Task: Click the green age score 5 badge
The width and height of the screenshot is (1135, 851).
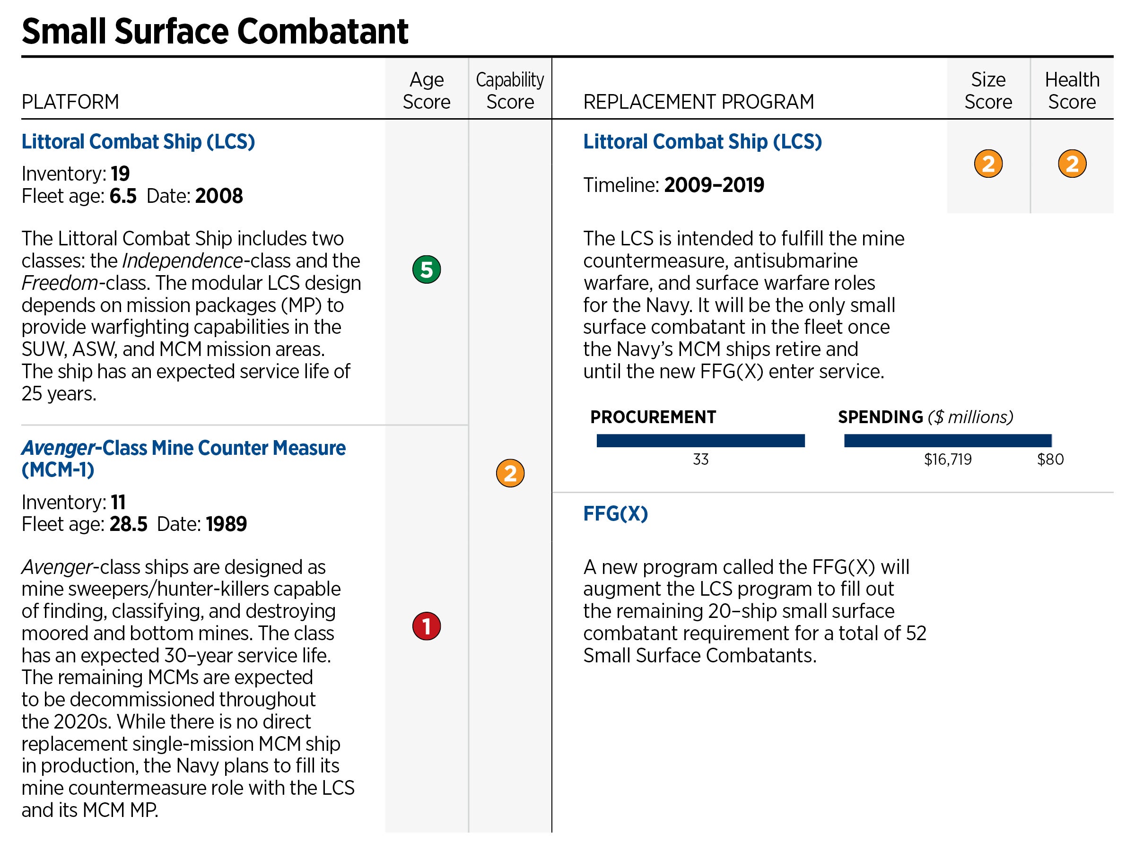Action: click(x=427, y=269)
